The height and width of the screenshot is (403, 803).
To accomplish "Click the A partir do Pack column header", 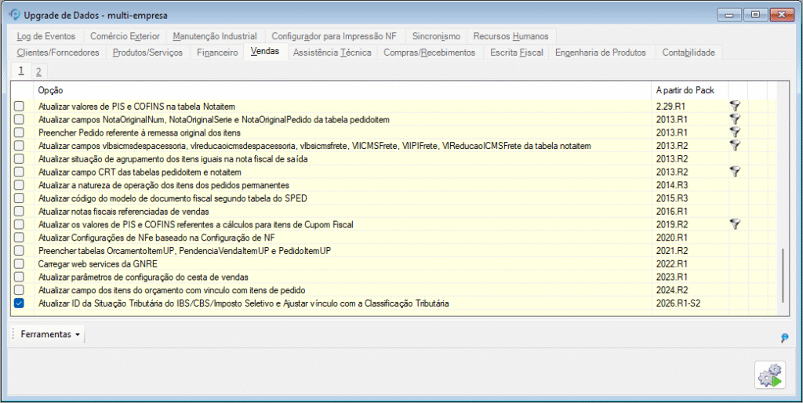I will click(x=685, y=90).
